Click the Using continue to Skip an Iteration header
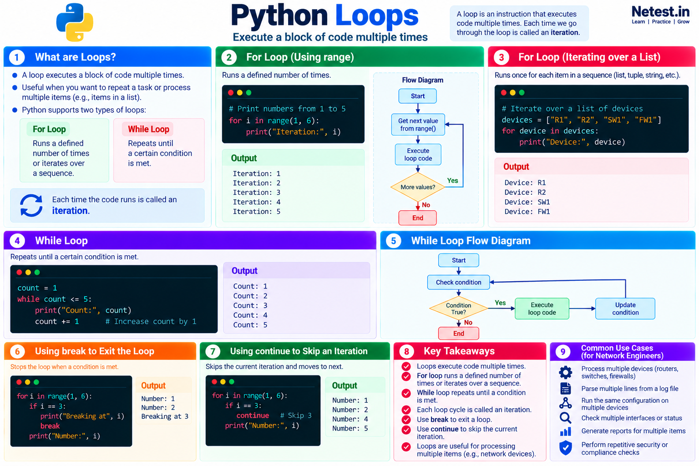The image size is (699, 466). pyautogui.click(x=294, y=351)
